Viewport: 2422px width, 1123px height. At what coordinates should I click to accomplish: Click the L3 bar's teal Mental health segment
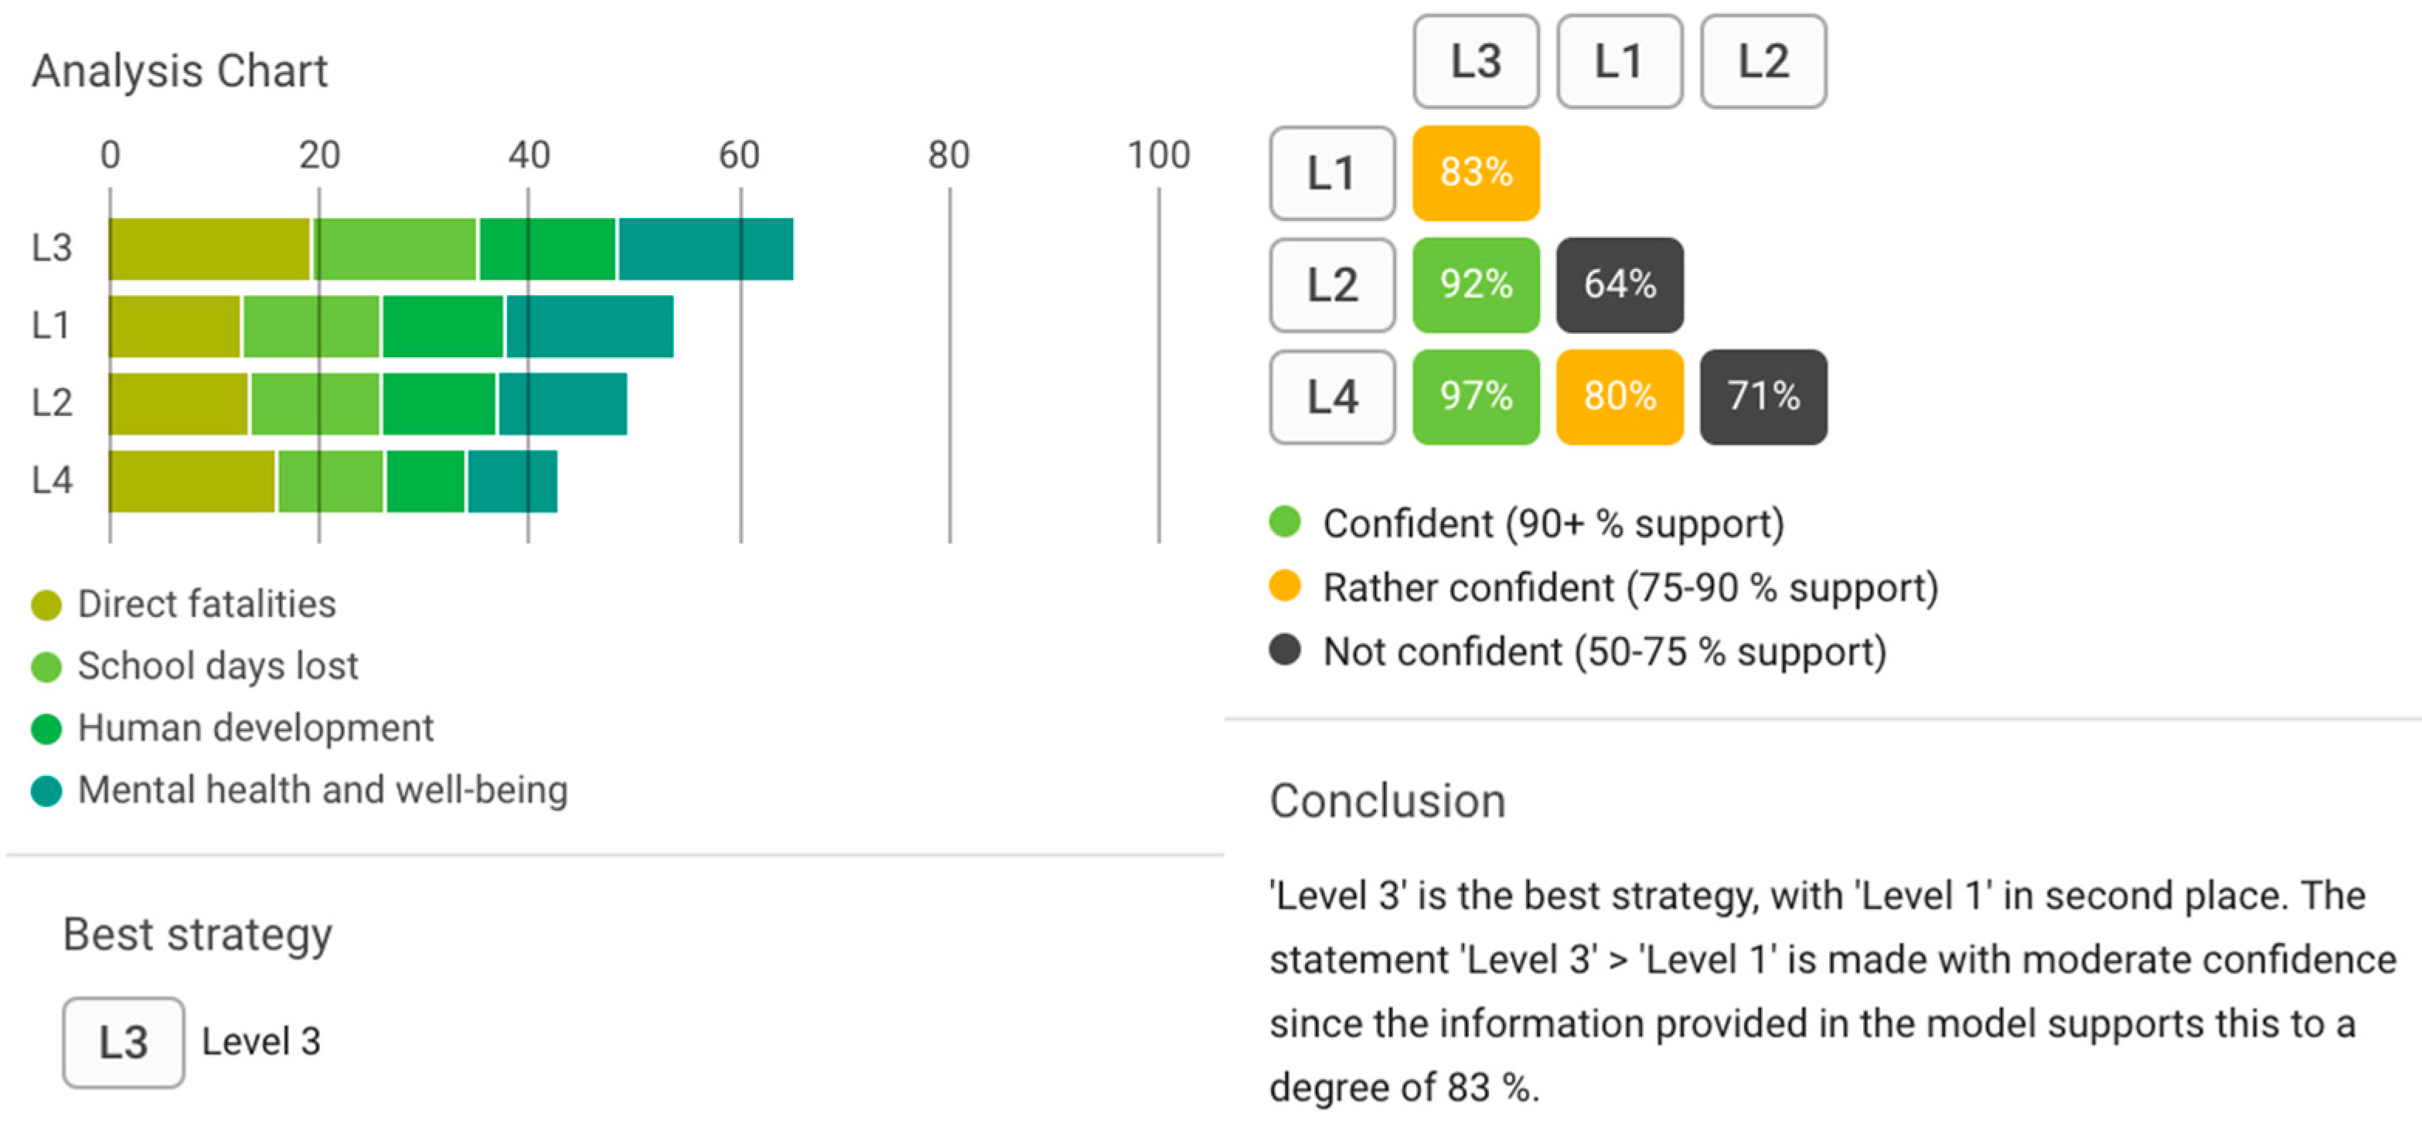tap(705, 249)
